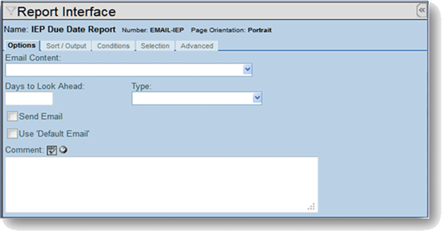Click the report name IEP Due Date Report
Viewport: 442px width, 232px height.
tap(73, 29)
